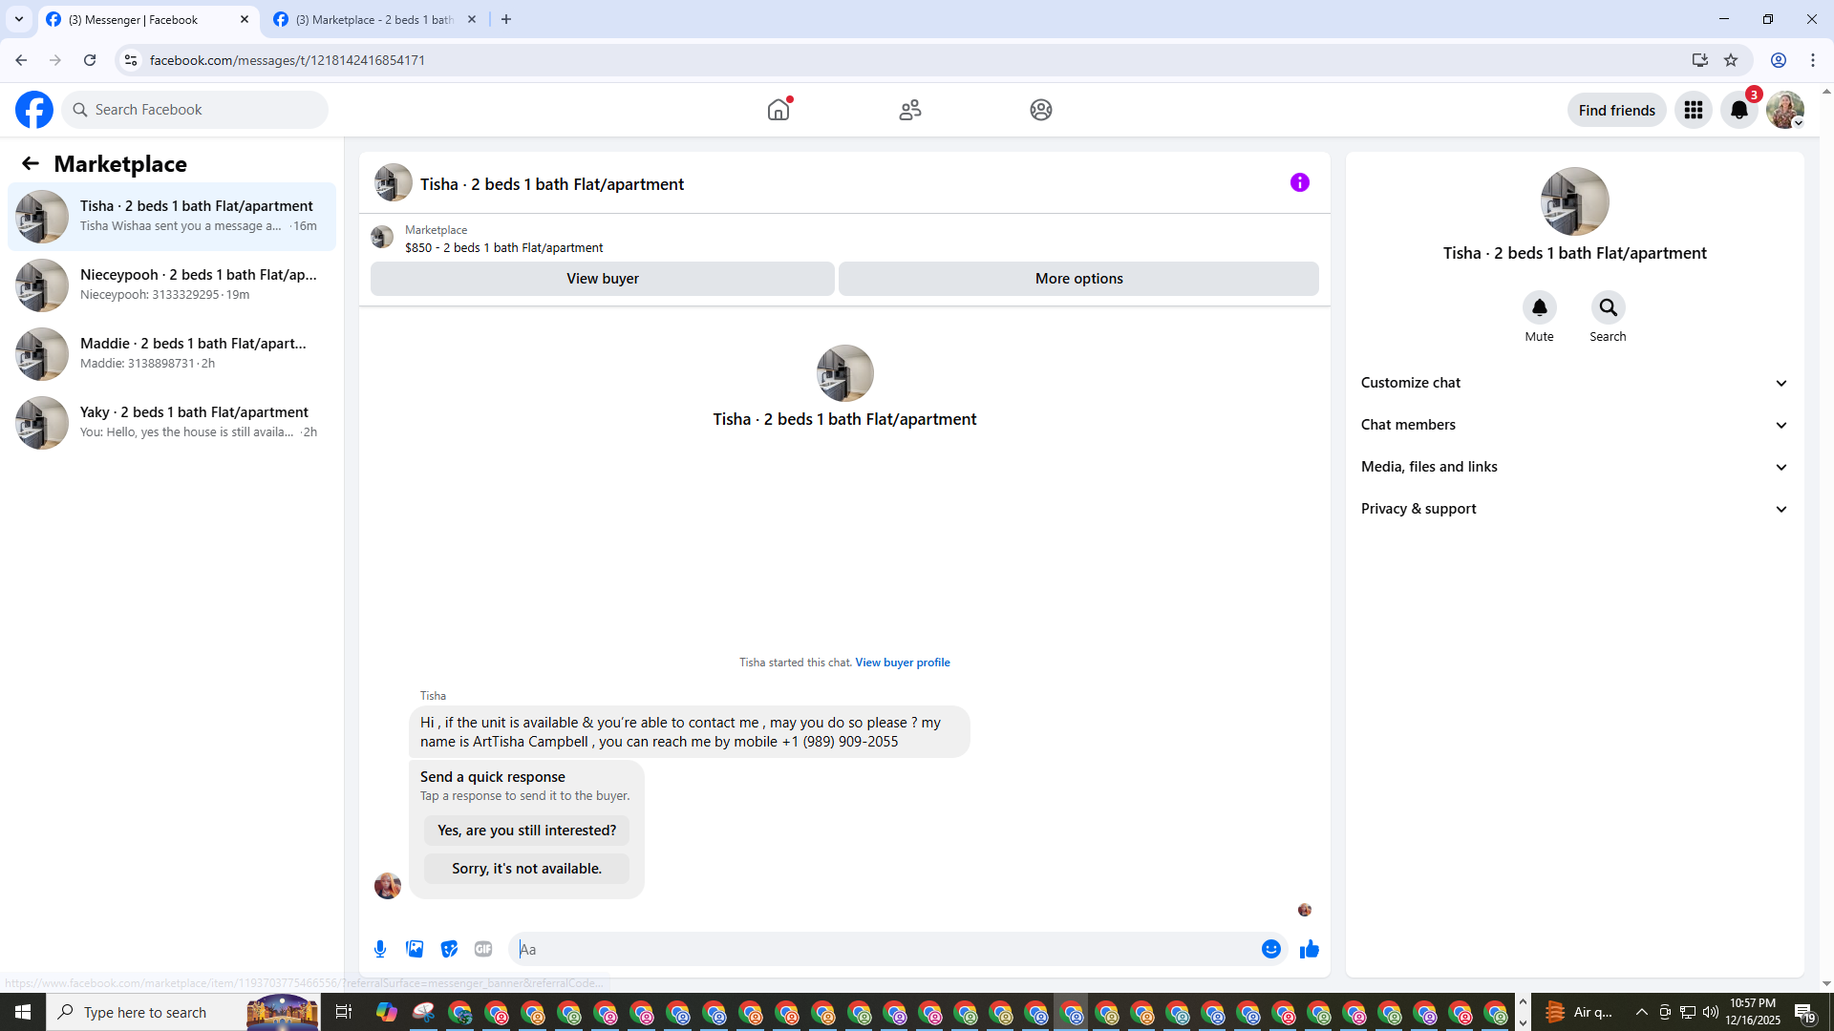Open the Groups icon in top navigation
This screenshot has width=1834, height=1031.
tap(1041, 110)
